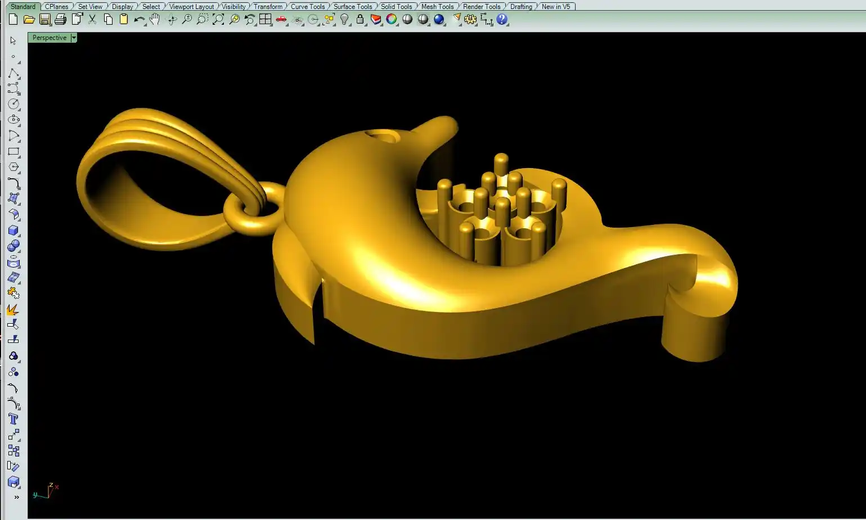Click the Pan hand tool
The width and height of the screenshot is (866, 520).
tap(155, 20)
